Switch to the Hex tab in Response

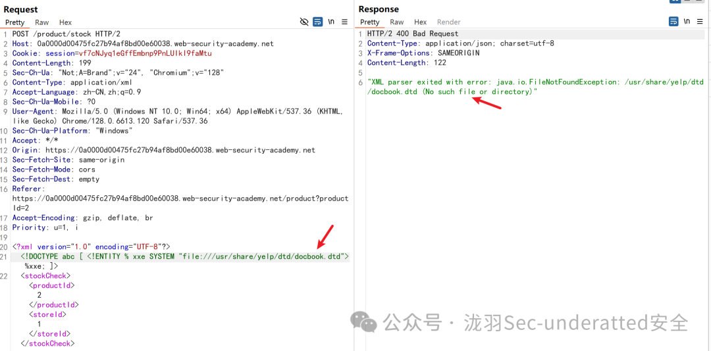420,22
